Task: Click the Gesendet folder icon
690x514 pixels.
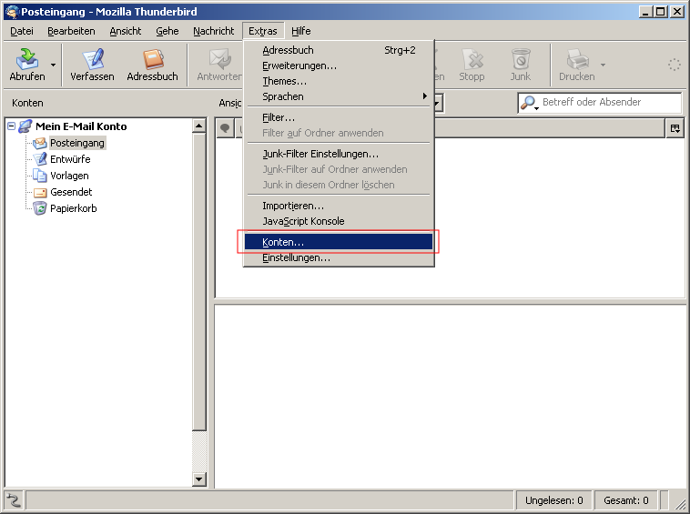Action: pos(40,192)
